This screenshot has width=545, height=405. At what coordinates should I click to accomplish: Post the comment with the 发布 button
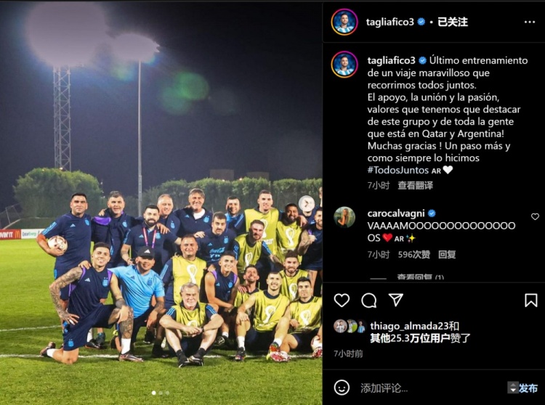pos(528,388)
